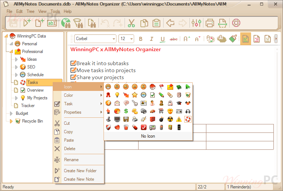Select the align left icon
Image resolution: width=283 pixels, height=191 pixels.
245,39
